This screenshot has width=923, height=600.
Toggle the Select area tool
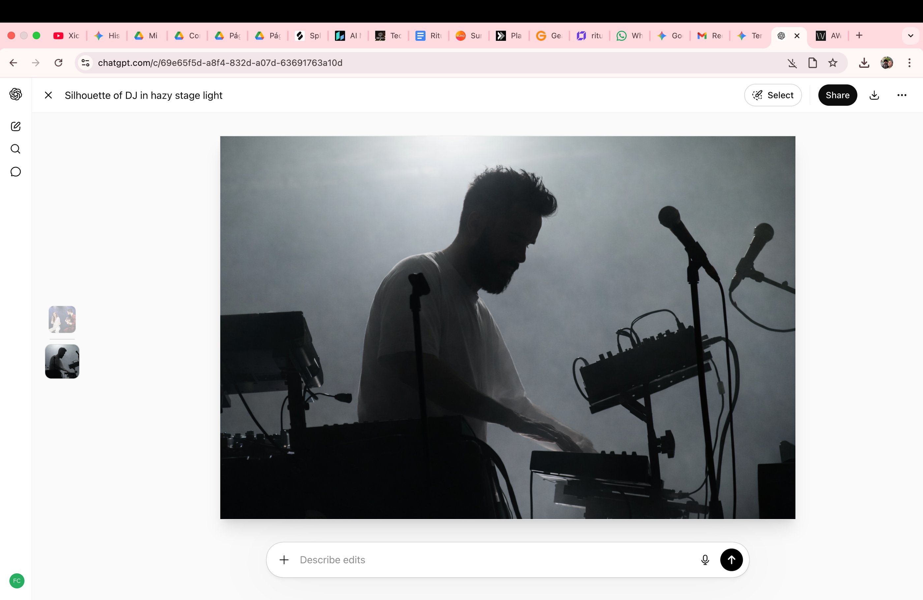(x=773, y=95)
